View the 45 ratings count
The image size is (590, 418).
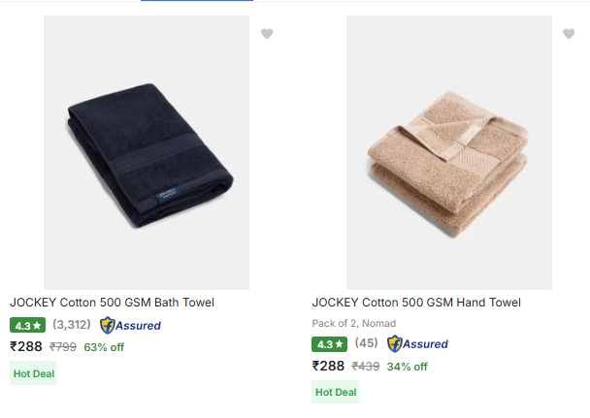point(367,343)
